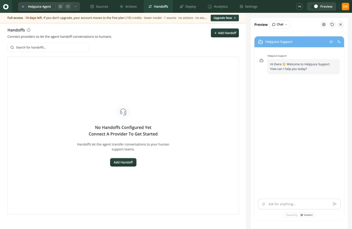Switch to the Deploy tab
352x229 pixels.
[188, 7]
